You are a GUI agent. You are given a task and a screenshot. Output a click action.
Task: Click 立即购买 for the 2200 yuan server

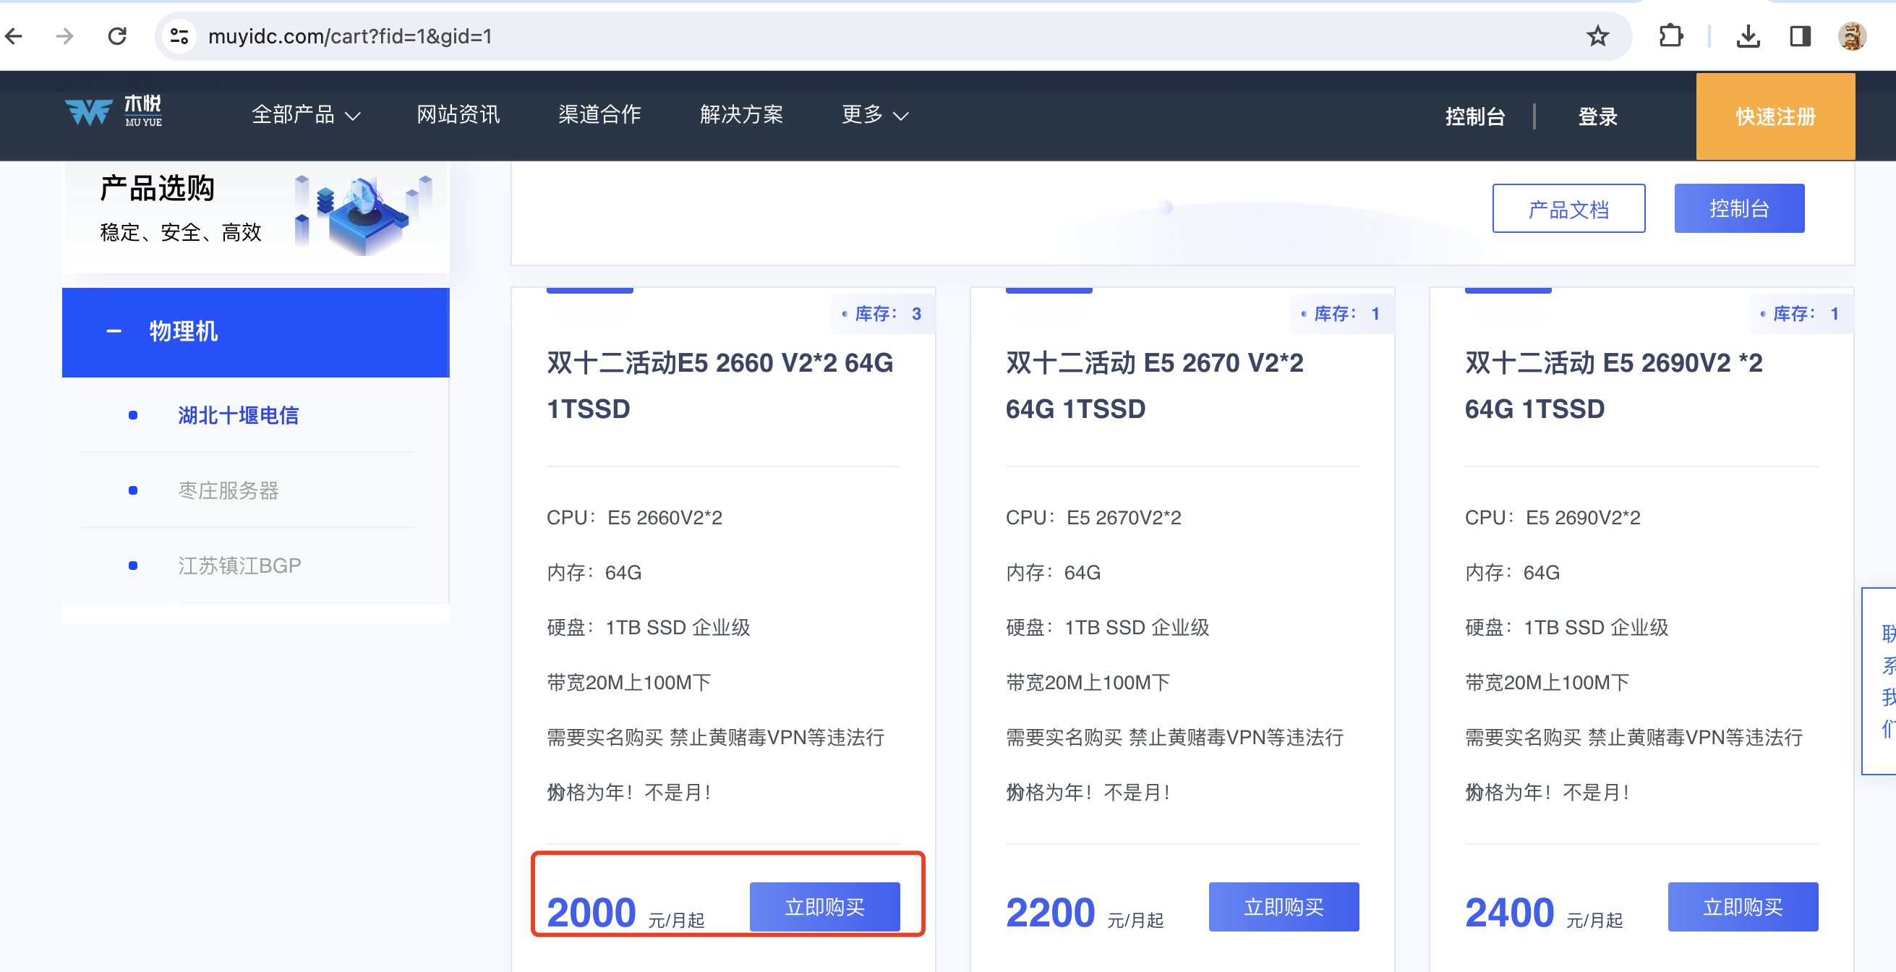[1283, 906]
